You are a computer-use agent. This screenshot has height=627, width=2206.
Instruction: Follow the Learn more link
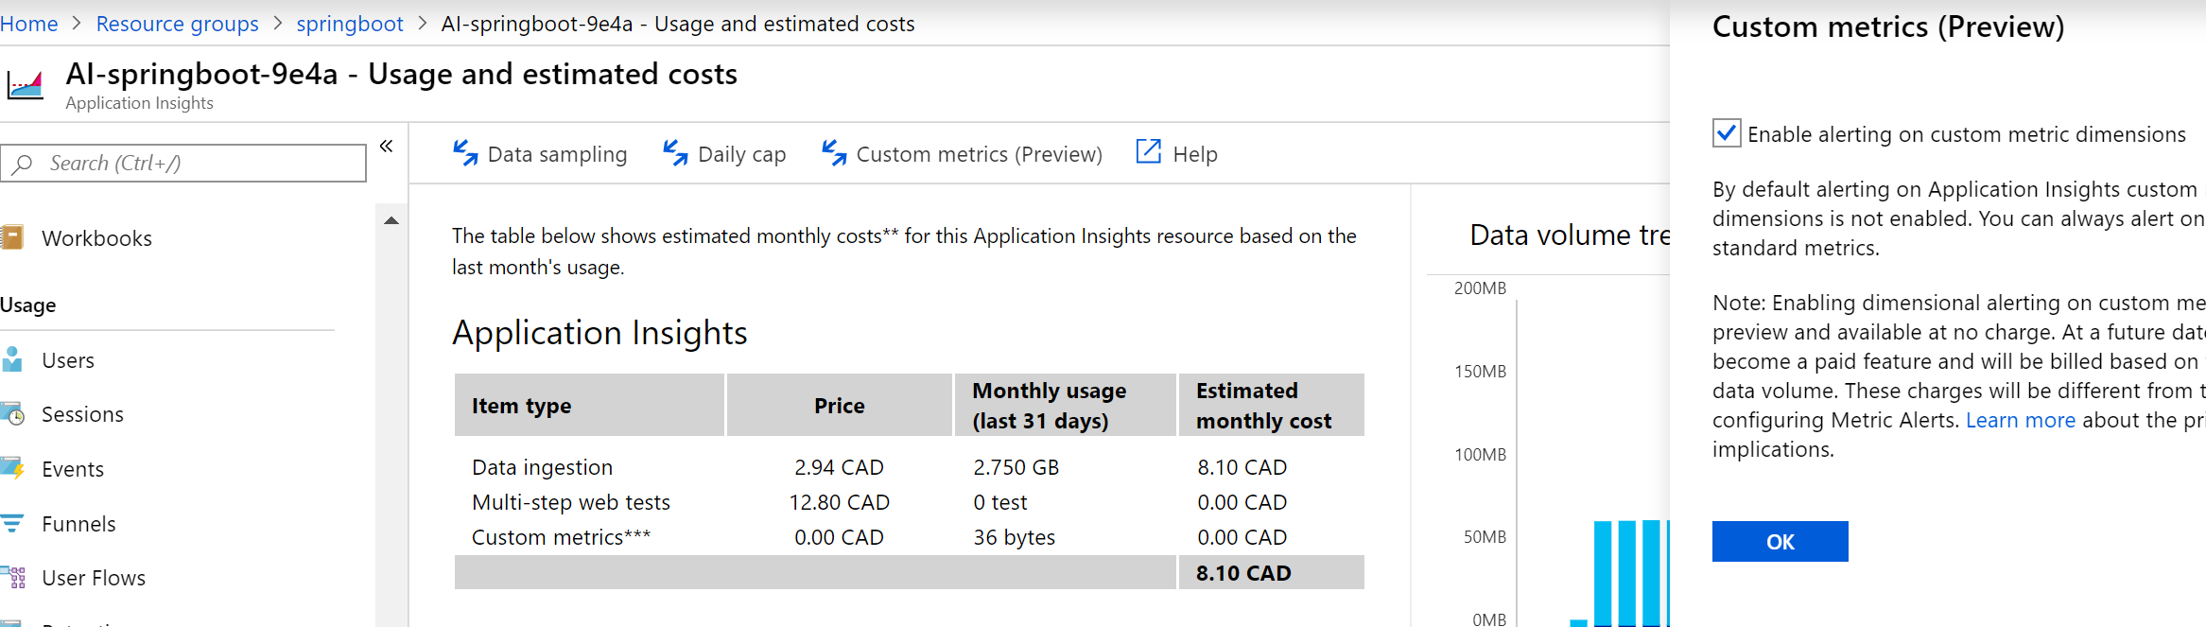[2020, 420]
